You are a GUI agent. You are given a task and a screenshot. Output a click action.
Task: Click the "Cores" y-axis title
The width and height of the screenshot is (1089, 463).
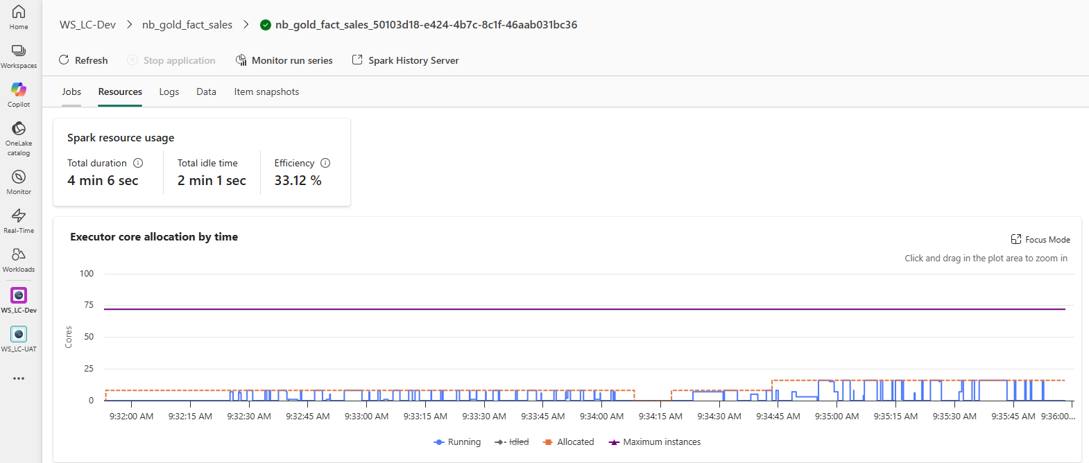pos(68,337)
